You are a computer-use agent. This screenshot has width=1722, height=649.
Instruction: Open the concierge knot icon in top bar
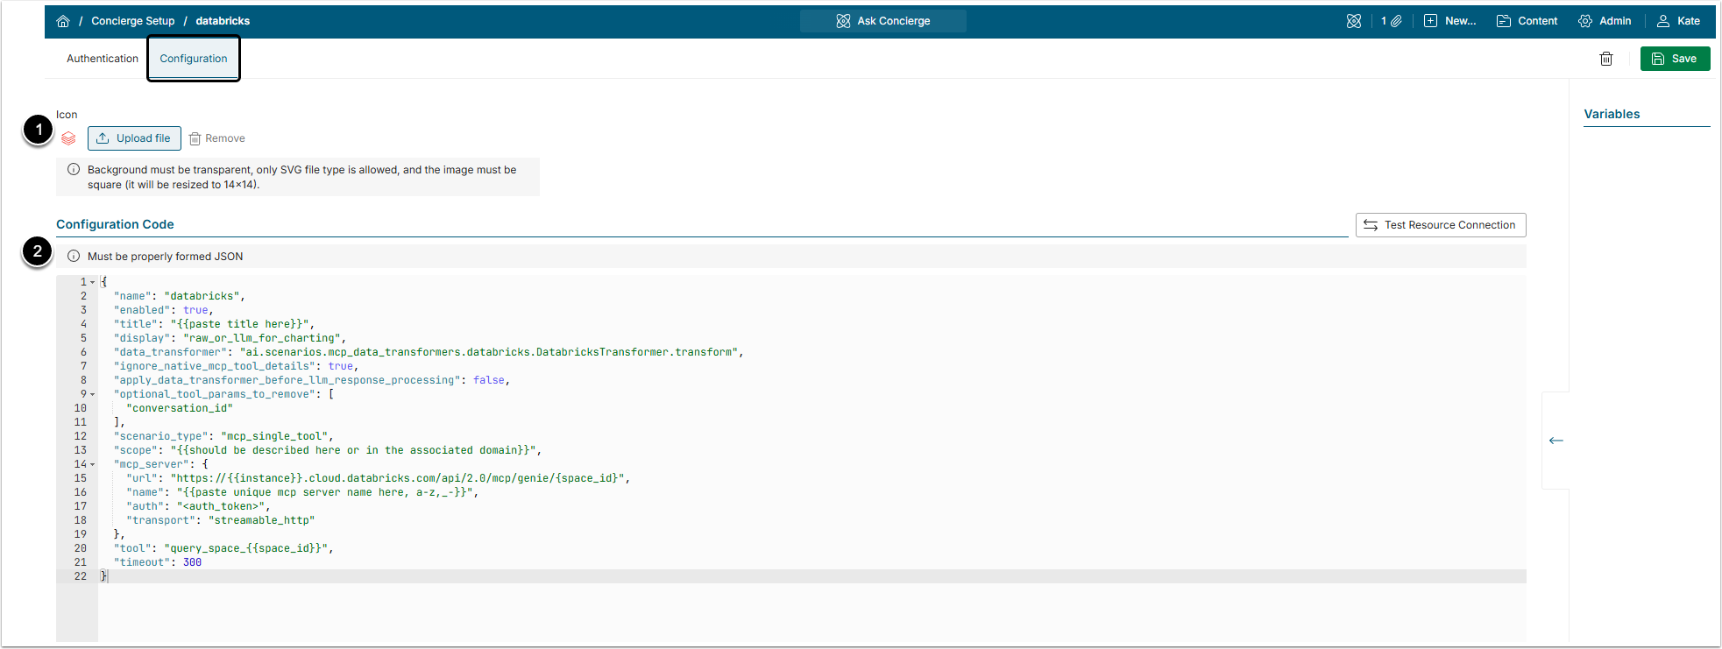click(1354, 21)
